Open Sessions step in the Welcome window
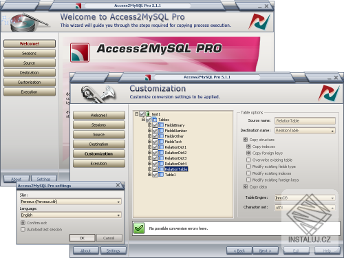Viewport: 344px width, 258px height. [x=30, y=54]
